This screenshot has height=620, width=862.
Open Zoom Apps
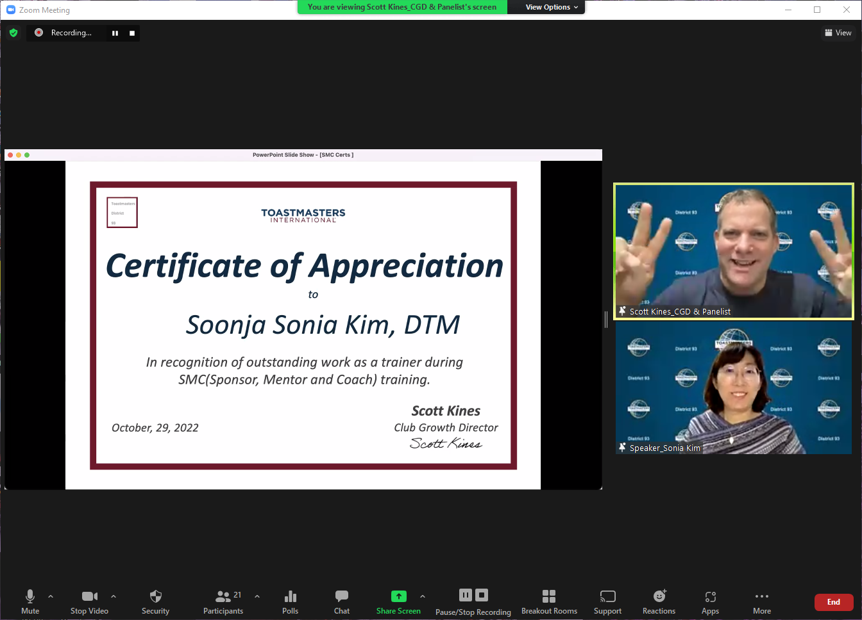[x=710, y=602]
